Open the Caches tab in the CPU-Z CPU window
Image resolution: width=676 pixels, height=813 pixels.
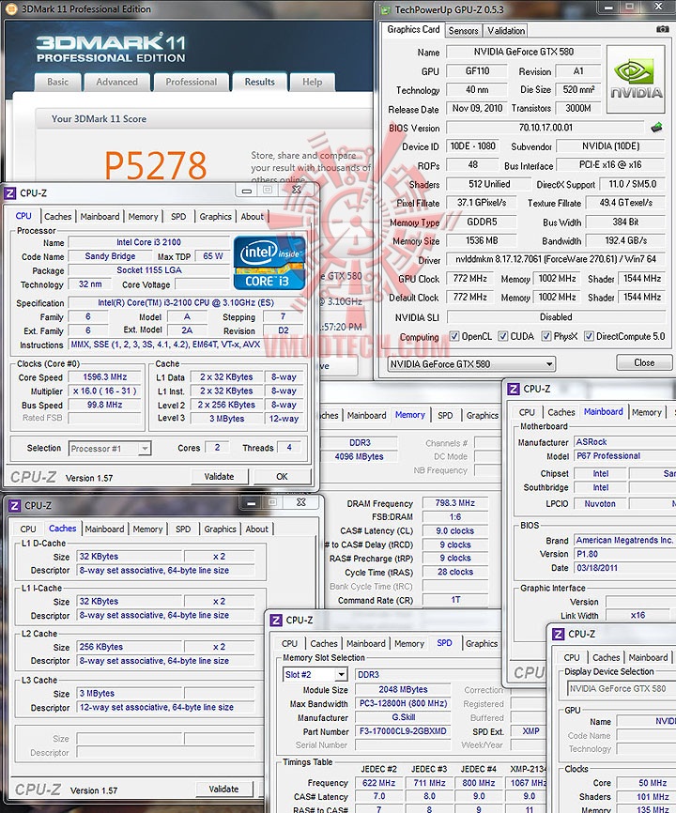tap(57, 217)
